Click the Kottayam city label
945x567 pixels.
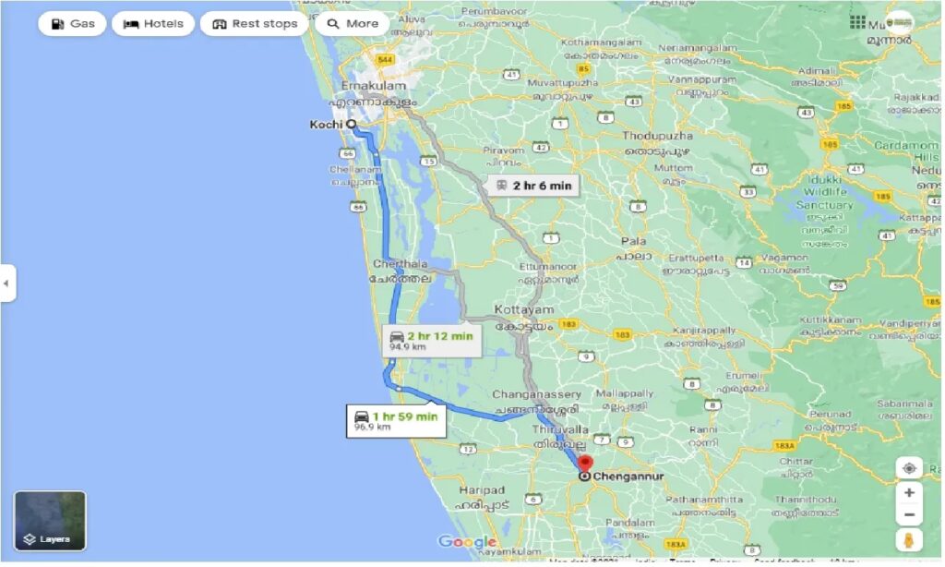[524, 309]
